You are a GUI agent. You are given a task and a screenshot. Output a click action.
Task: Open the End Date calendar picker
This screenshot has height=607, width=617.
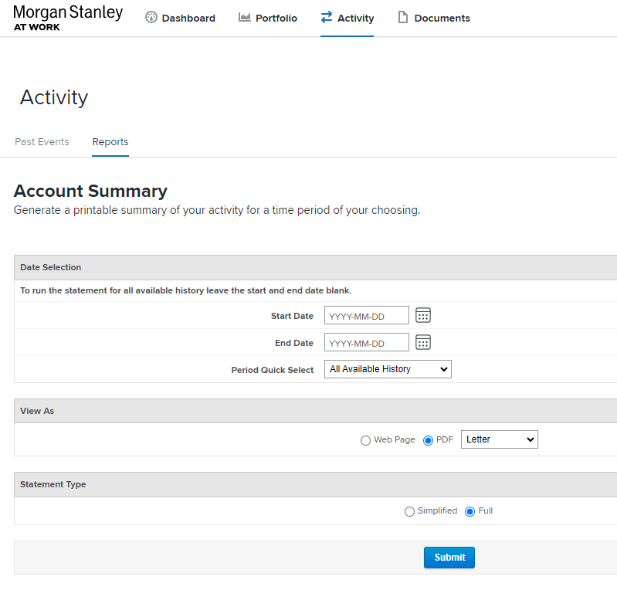423,342
